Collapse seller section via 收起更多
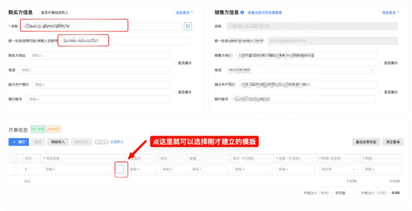412x211 pixels. pyautogui.click(x=390, y=12)
